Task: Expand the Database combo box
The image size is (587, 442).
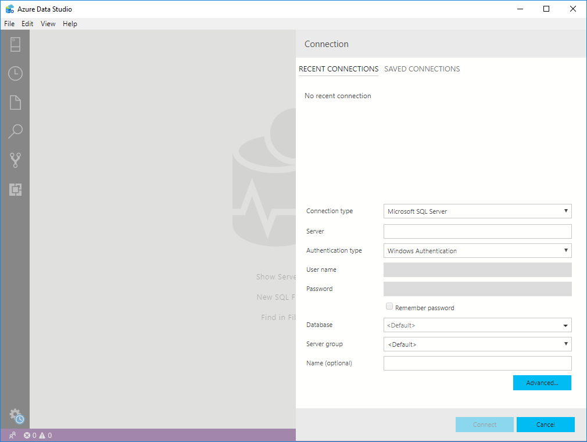Action: [477, 325]
